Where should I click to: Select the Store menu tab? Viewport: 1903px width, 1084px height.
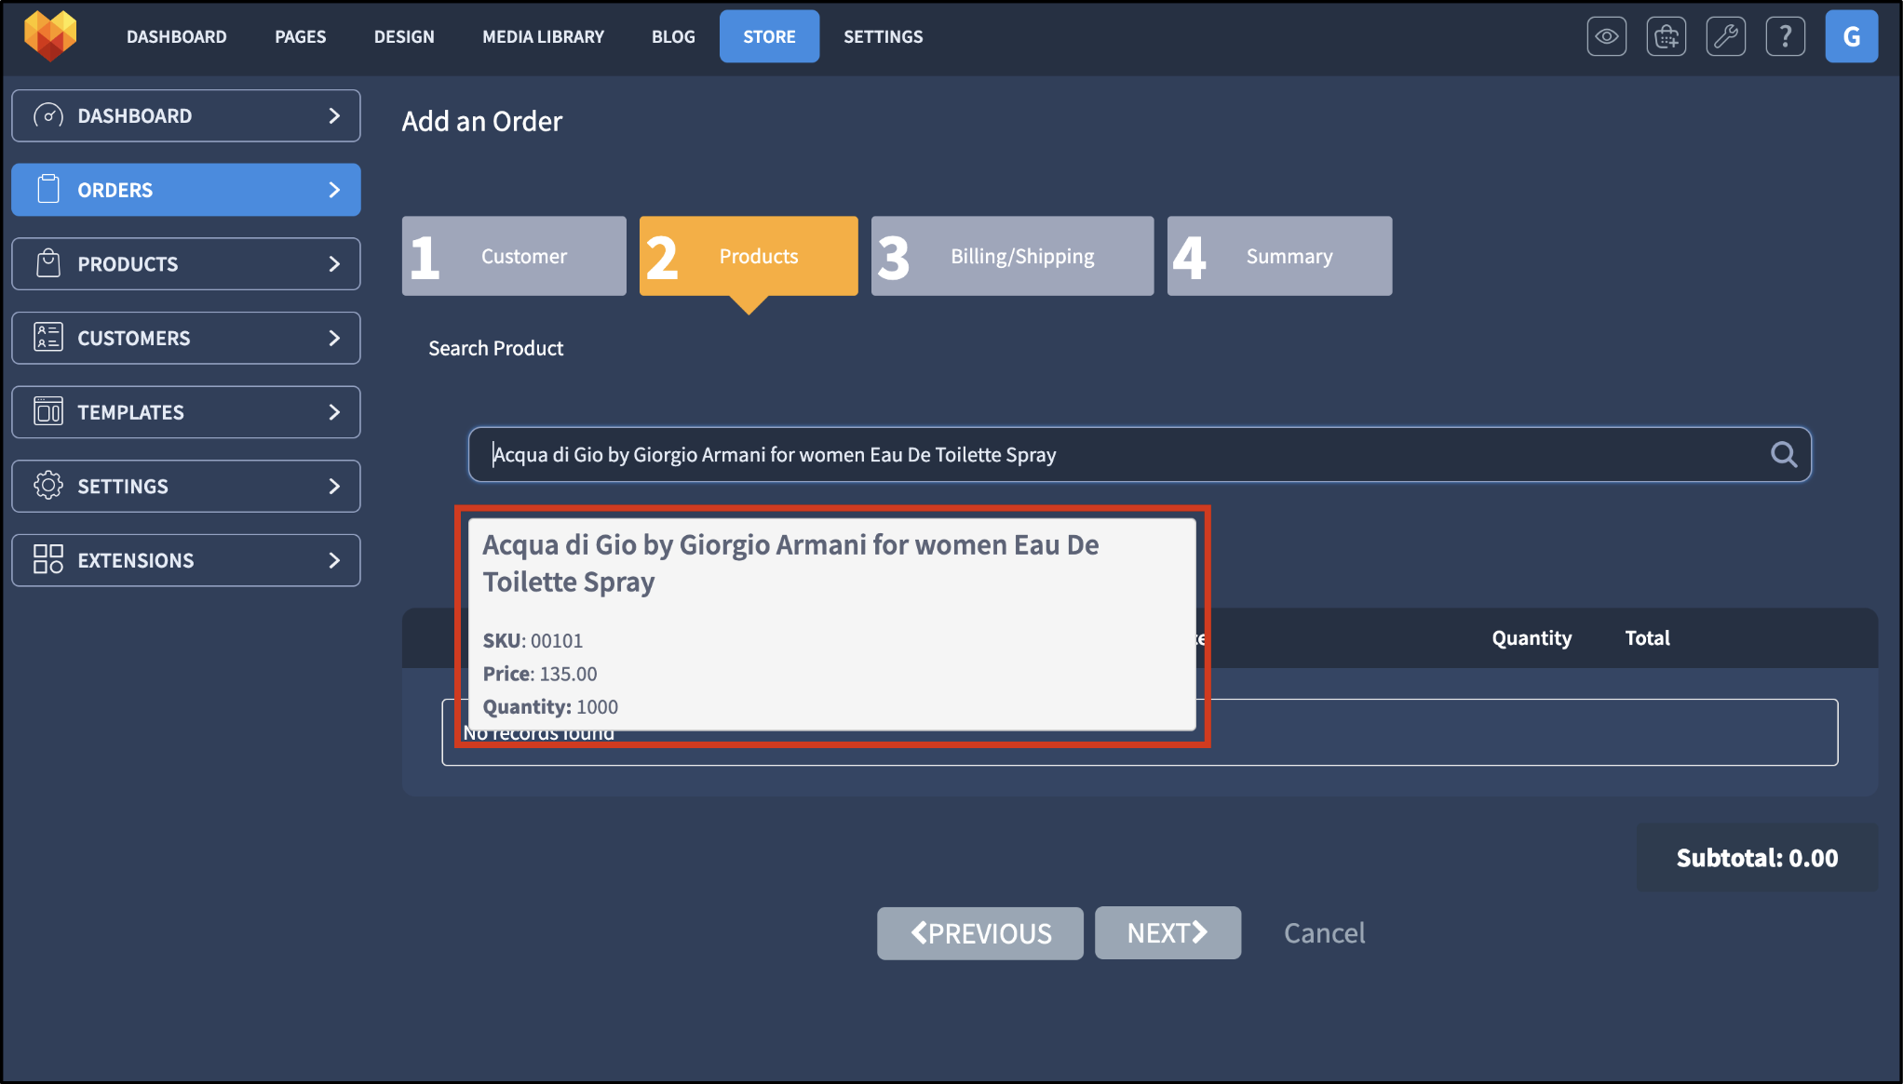[x=769, y=36]
